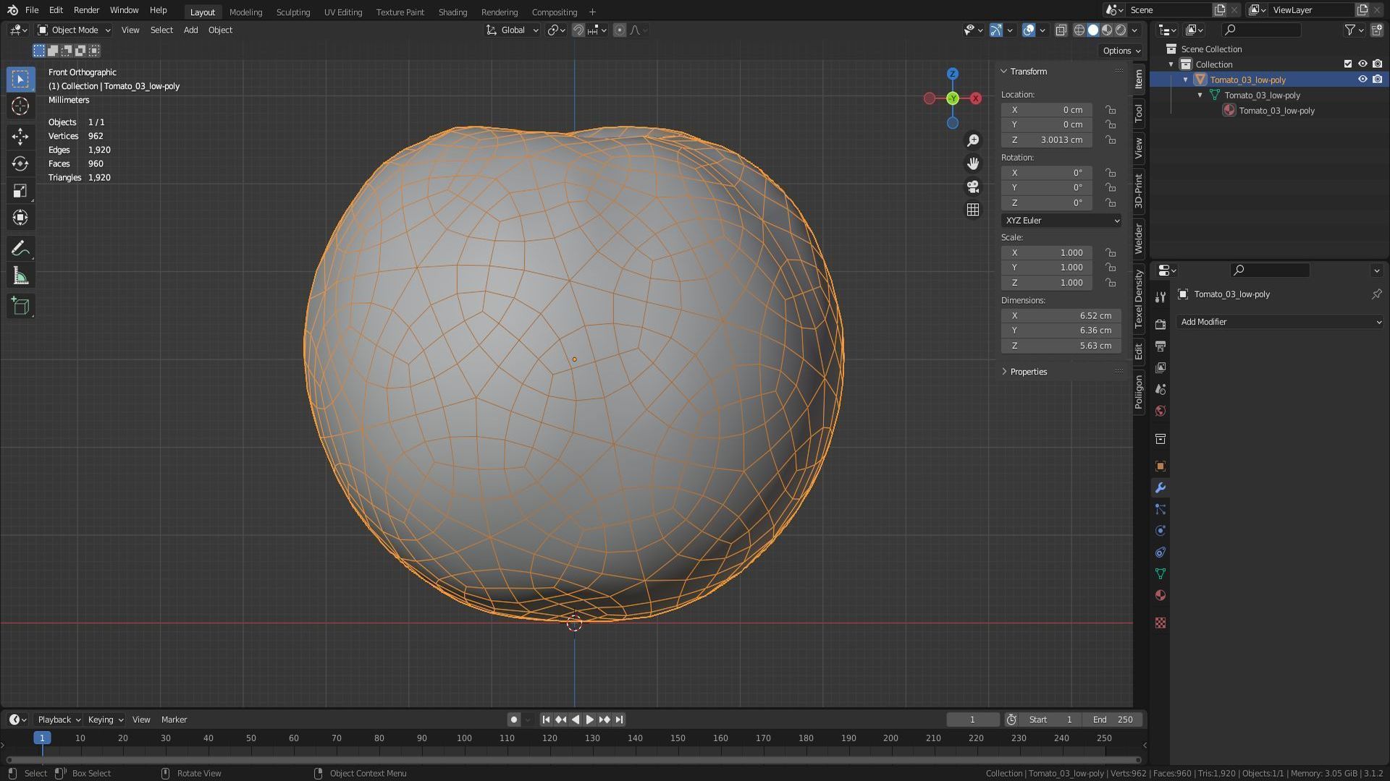Activate Select Box tool
The image size is (1390, 781).
click(x=20, y=79)
